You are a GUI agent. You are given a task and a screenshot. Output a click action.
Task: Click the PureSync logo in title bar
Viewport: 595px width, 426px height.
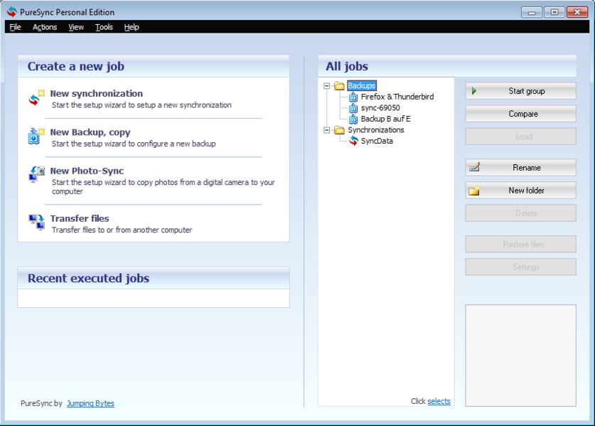click(x=12, y=12)
